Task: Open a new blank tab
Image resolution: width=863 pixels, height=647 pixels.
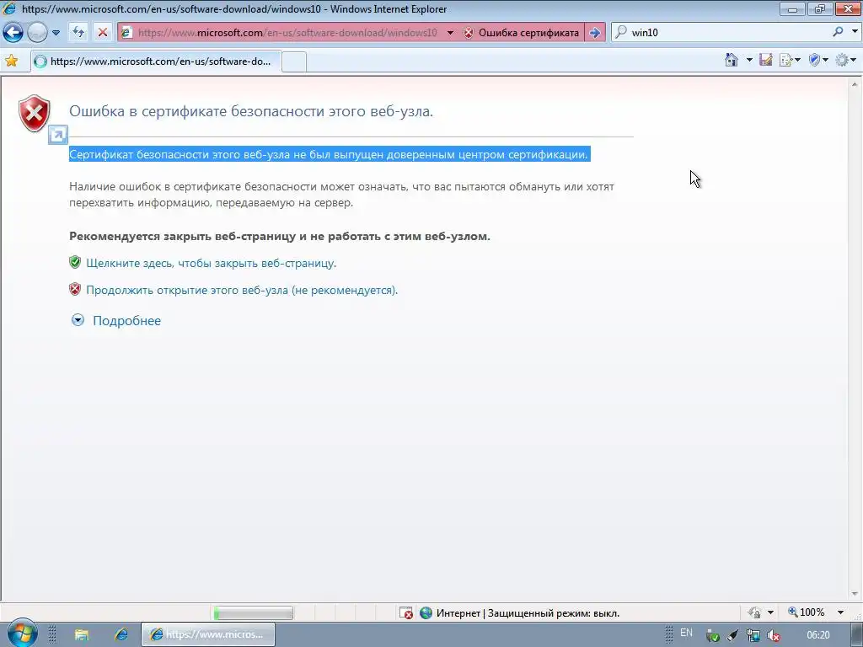Action: (x=294, y=61)
